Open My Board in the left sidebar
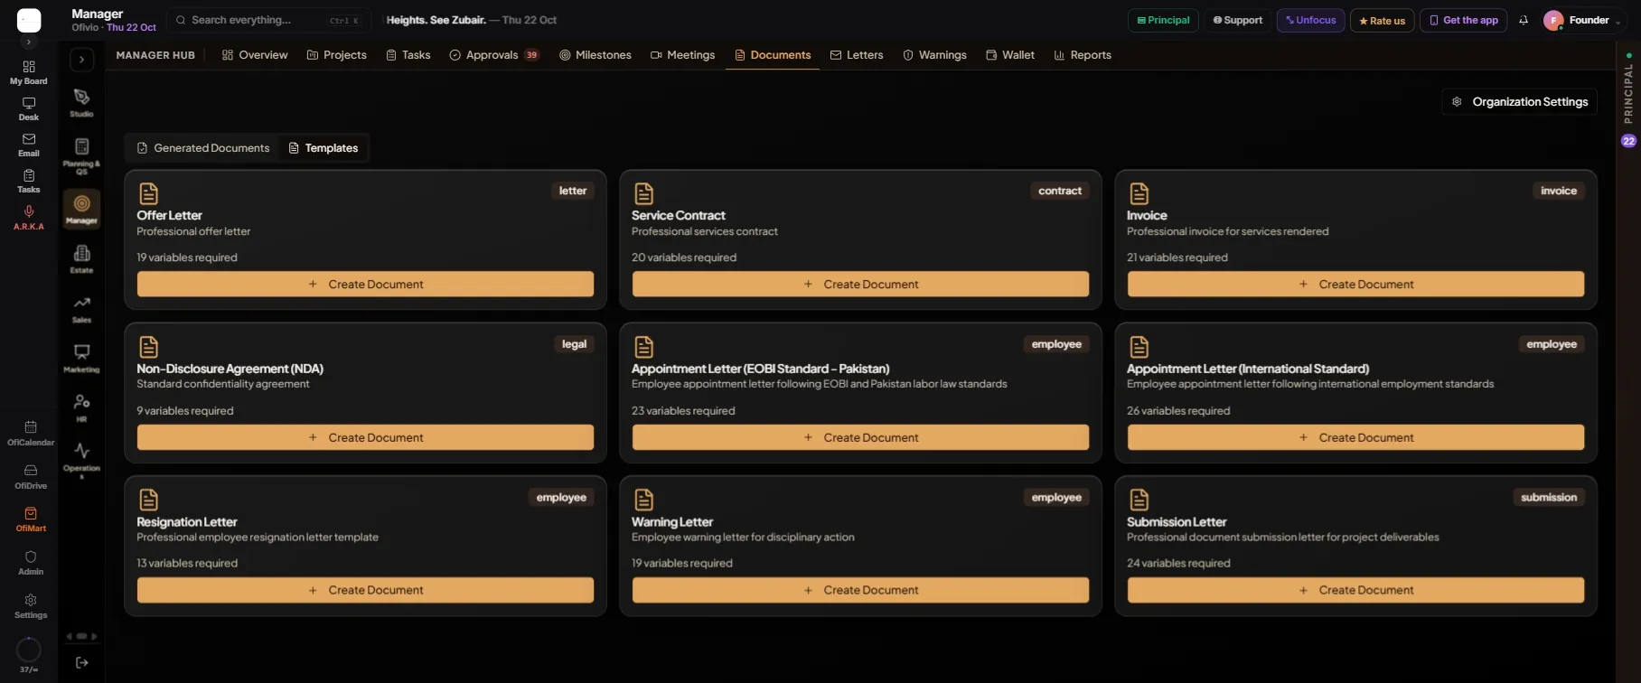 (x=29, y=72)
